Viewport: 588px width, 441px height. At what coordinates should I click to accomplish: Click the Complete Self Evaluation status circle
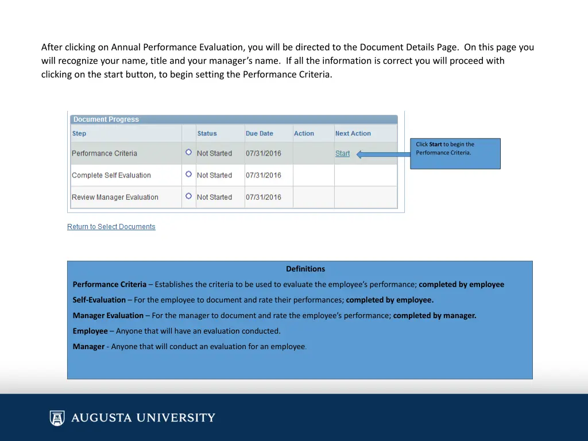click(188, 175)
